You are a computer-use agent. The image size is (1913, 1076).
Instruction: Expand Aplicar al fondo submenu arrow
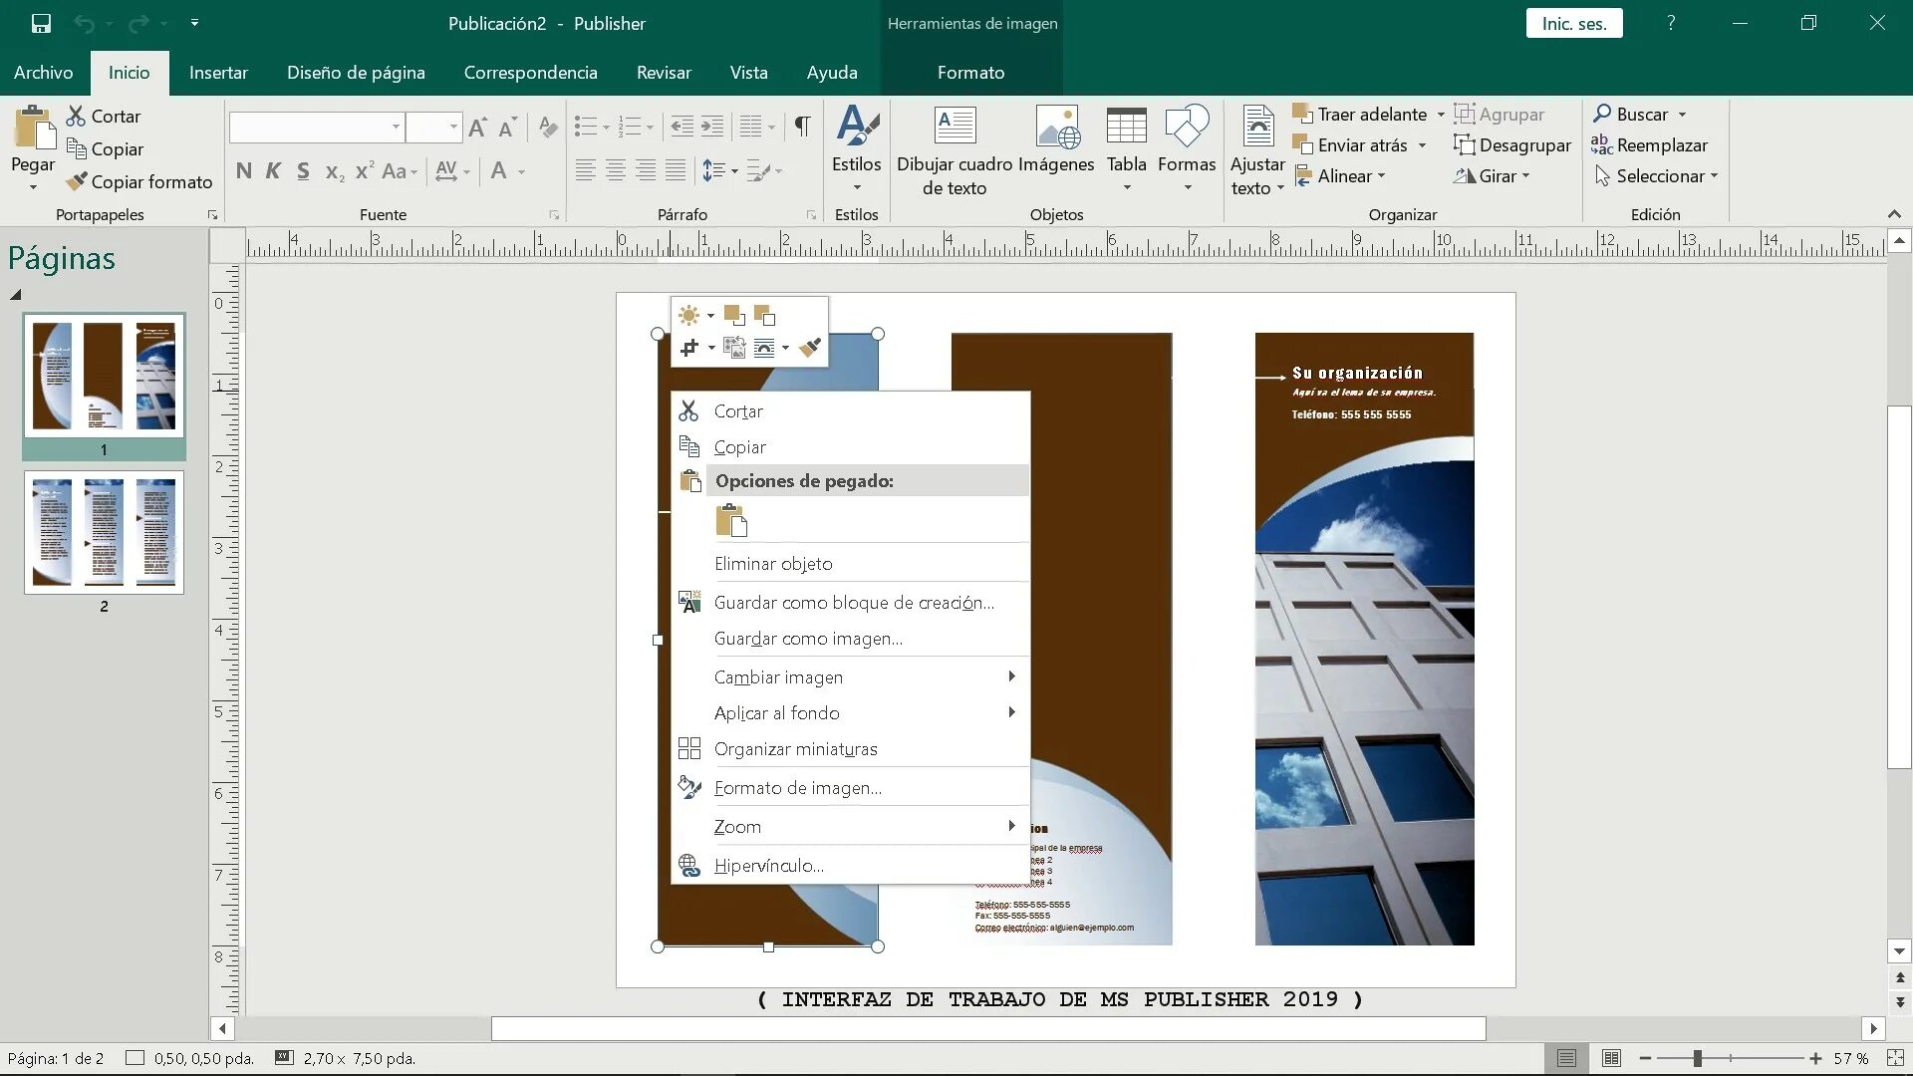pyautogui.click(x=1010, y=712)
